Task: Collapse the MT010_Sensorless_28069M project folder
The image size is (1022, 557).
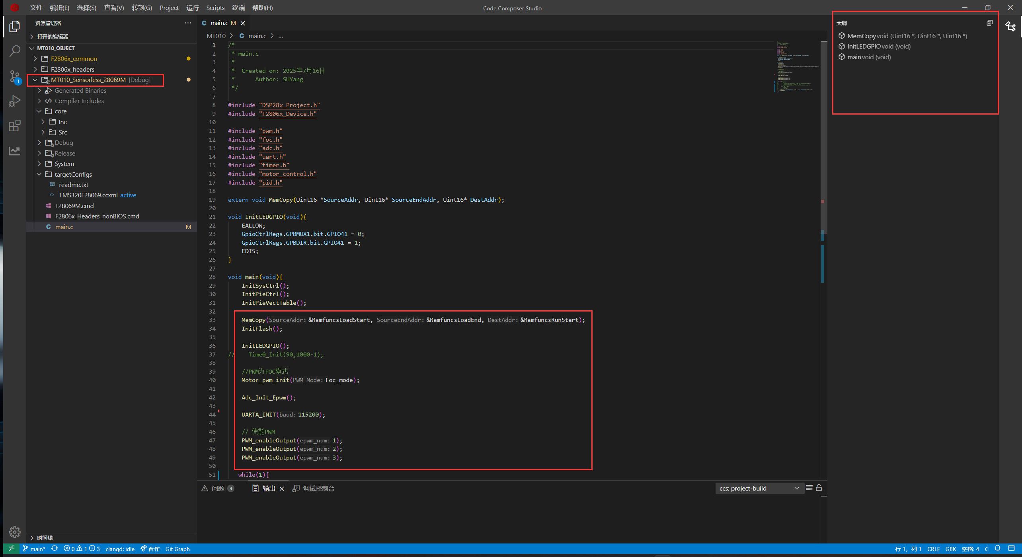Action: 35,80
